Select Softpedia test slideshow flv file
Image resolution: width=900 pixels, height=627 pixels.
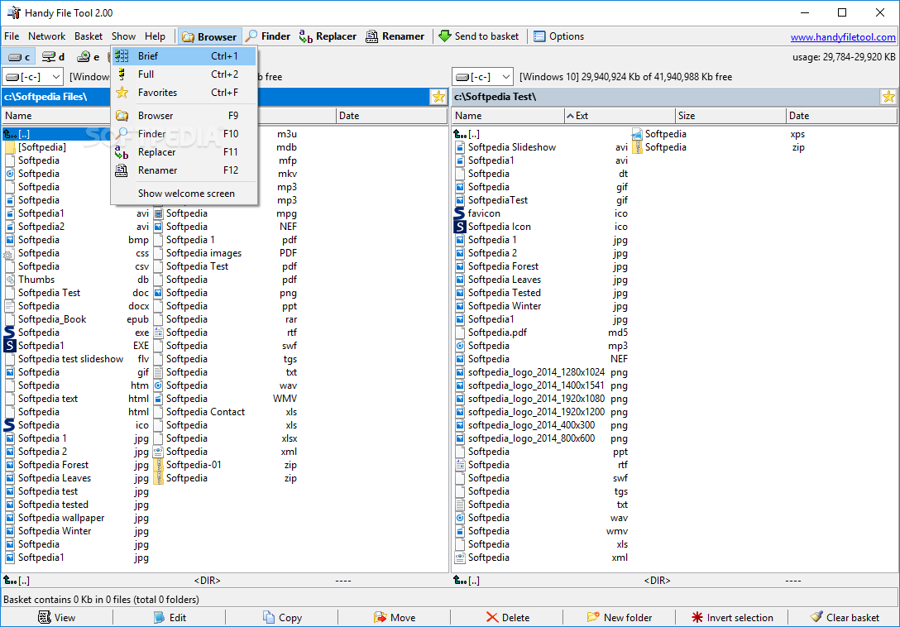pyautogui.click(x=77, y=359)
